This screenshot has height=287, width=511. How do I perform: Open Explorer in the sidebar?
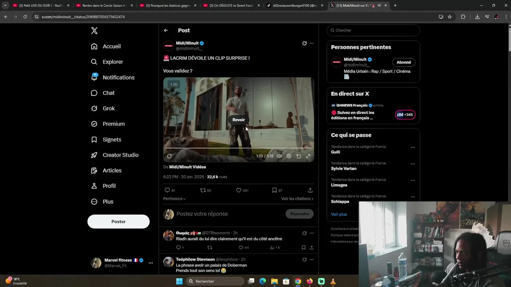[x=107, y=62]
